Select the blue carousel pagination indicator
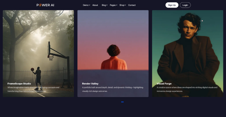Screen dimensions: 226x117 coord(122,102)
